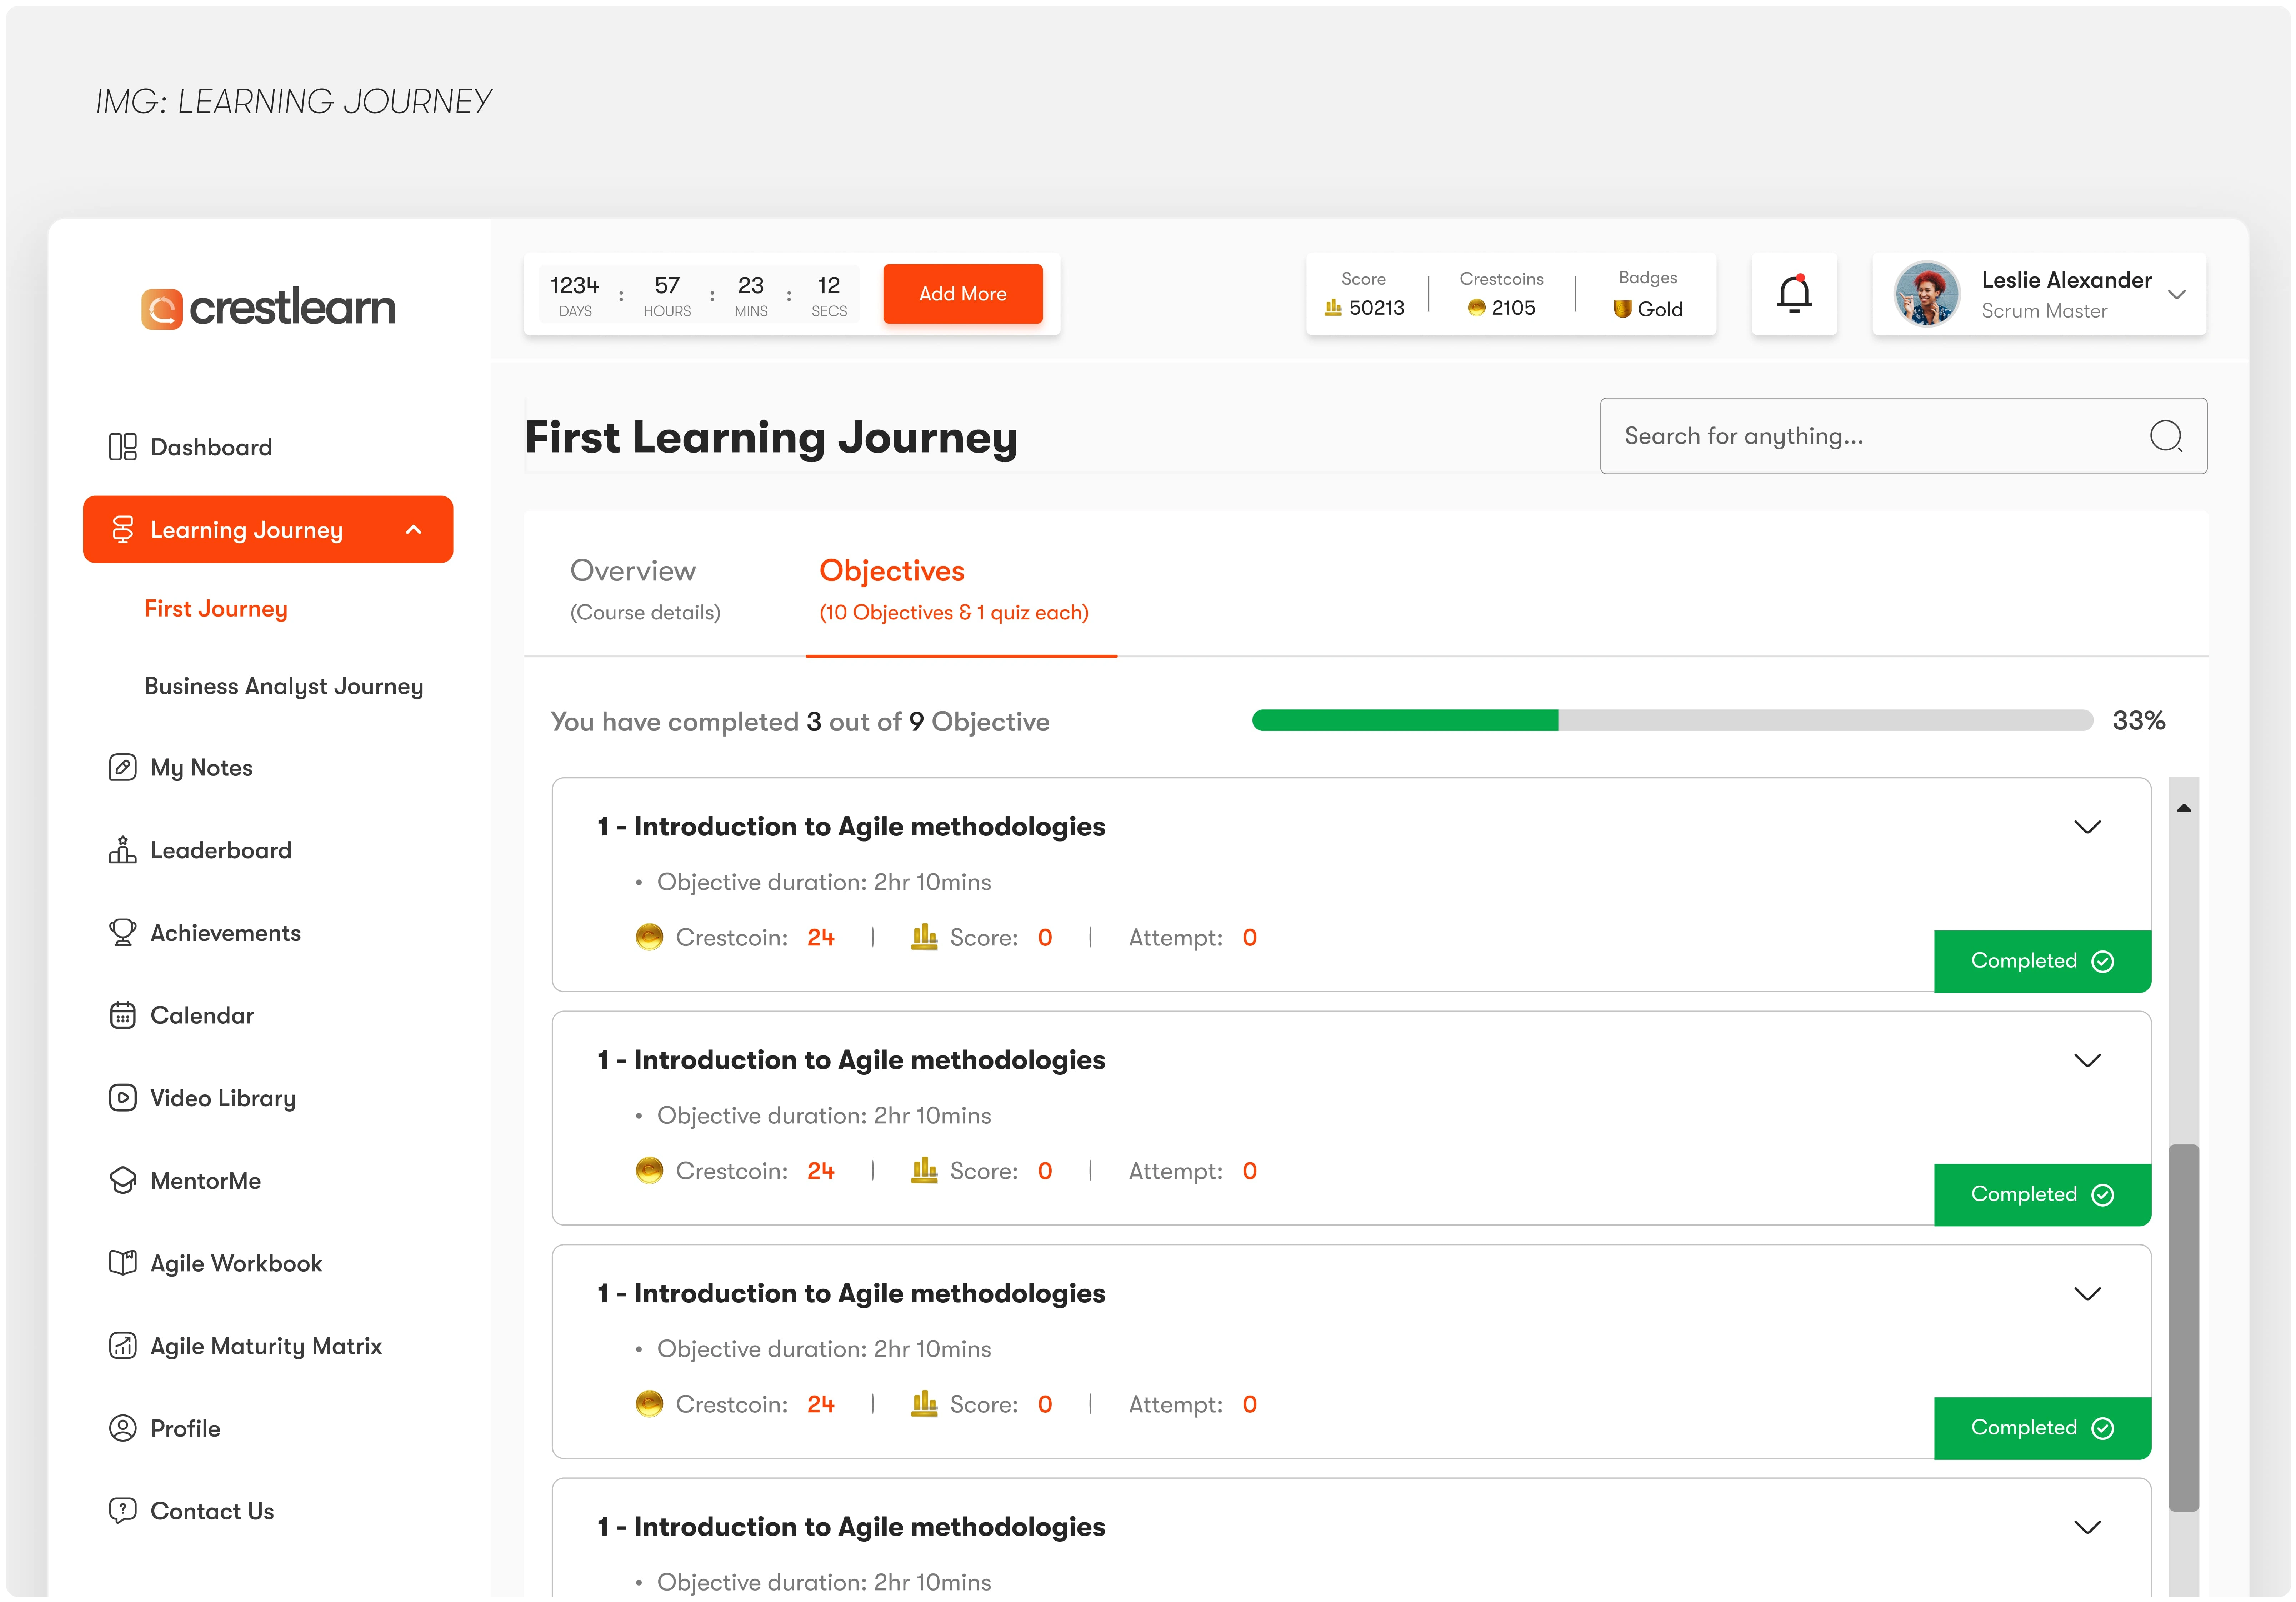Image resolution: width=2296 pixels, height=1602 pixels.
Task: Click the check icon on the first Completed badge
Action: point(2103,961)
